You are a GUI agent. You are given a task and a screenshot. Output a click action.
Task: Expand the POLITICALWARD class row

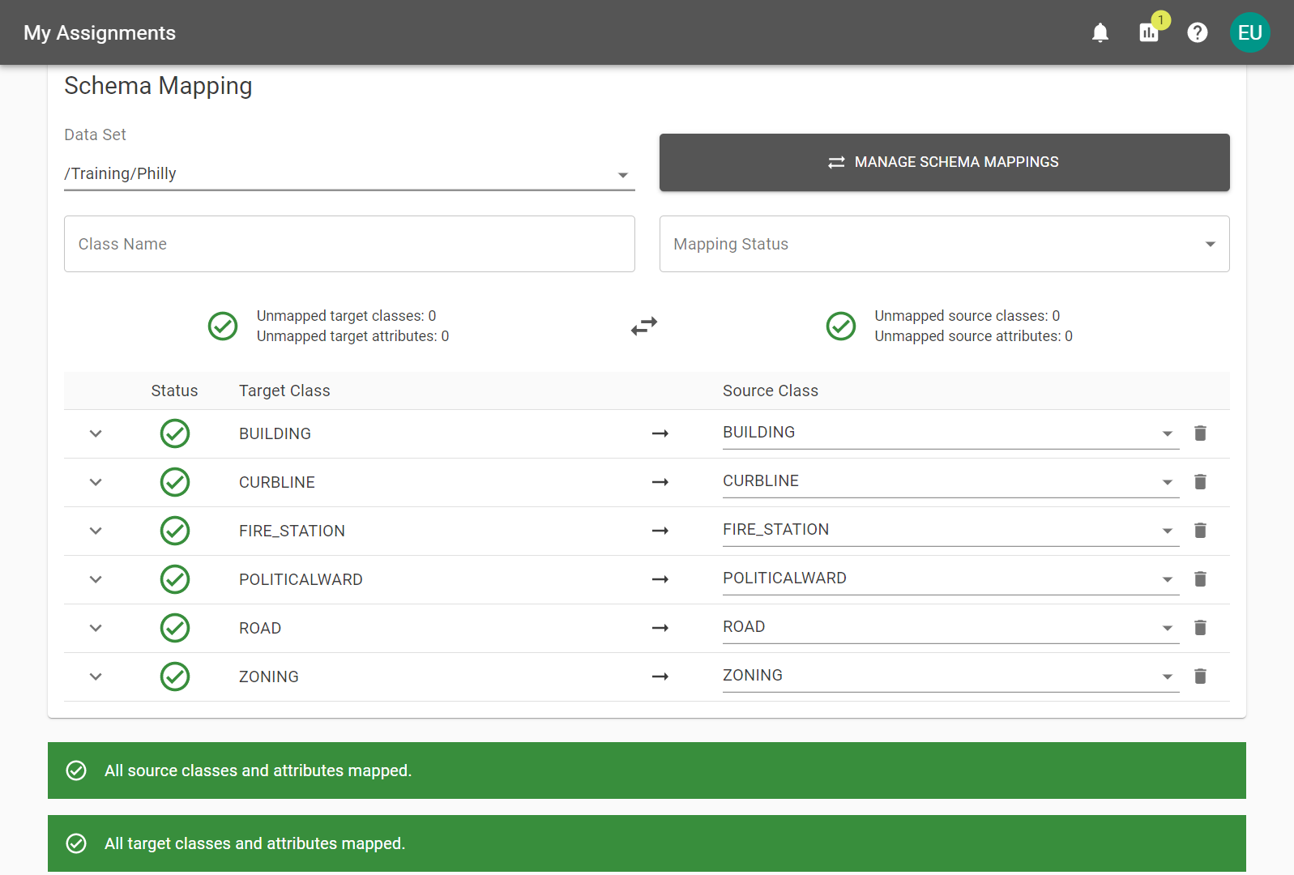point(96,579)
